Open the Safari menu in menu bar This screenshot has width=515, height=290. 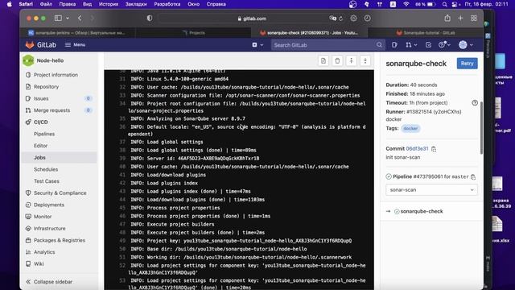pyautogui.click(x=26, y=4)
